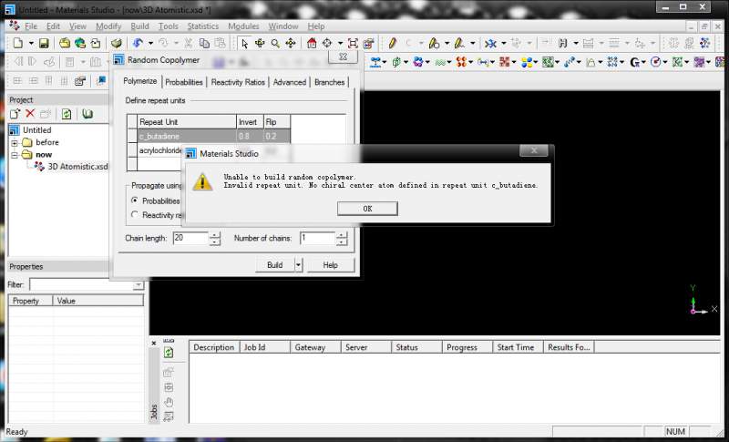The height and width of the screenshot is (442, 729).
Task: Expand the 'before' folder in the project tree
Action: point(15,143)
